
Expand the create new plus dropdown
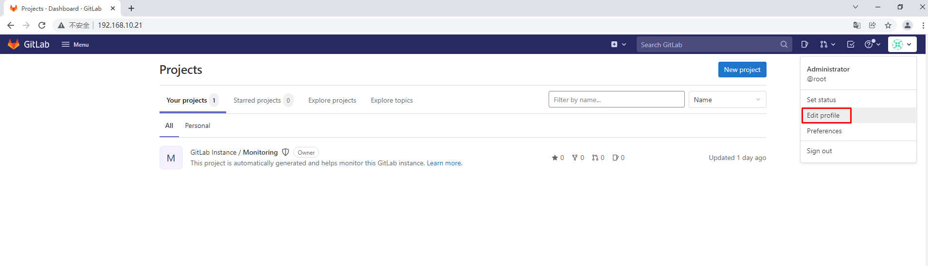tap(618, 44)
